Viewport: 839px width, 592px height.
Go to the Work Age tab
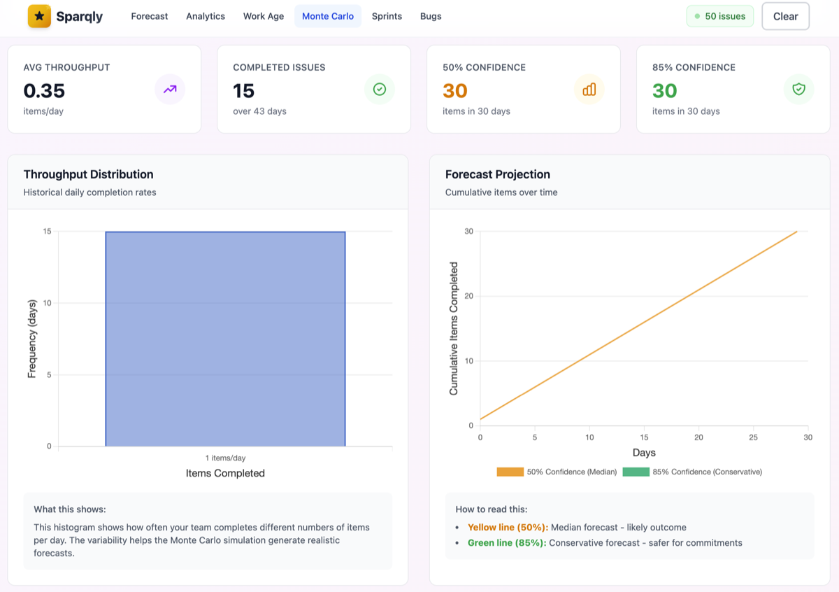[x=264, y=16]
